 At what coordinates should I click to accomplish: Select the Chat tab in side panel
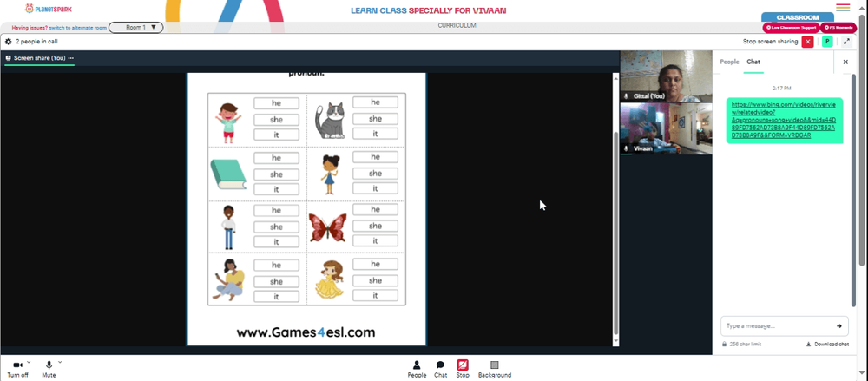pyautogui.click(x=753, y=62)
